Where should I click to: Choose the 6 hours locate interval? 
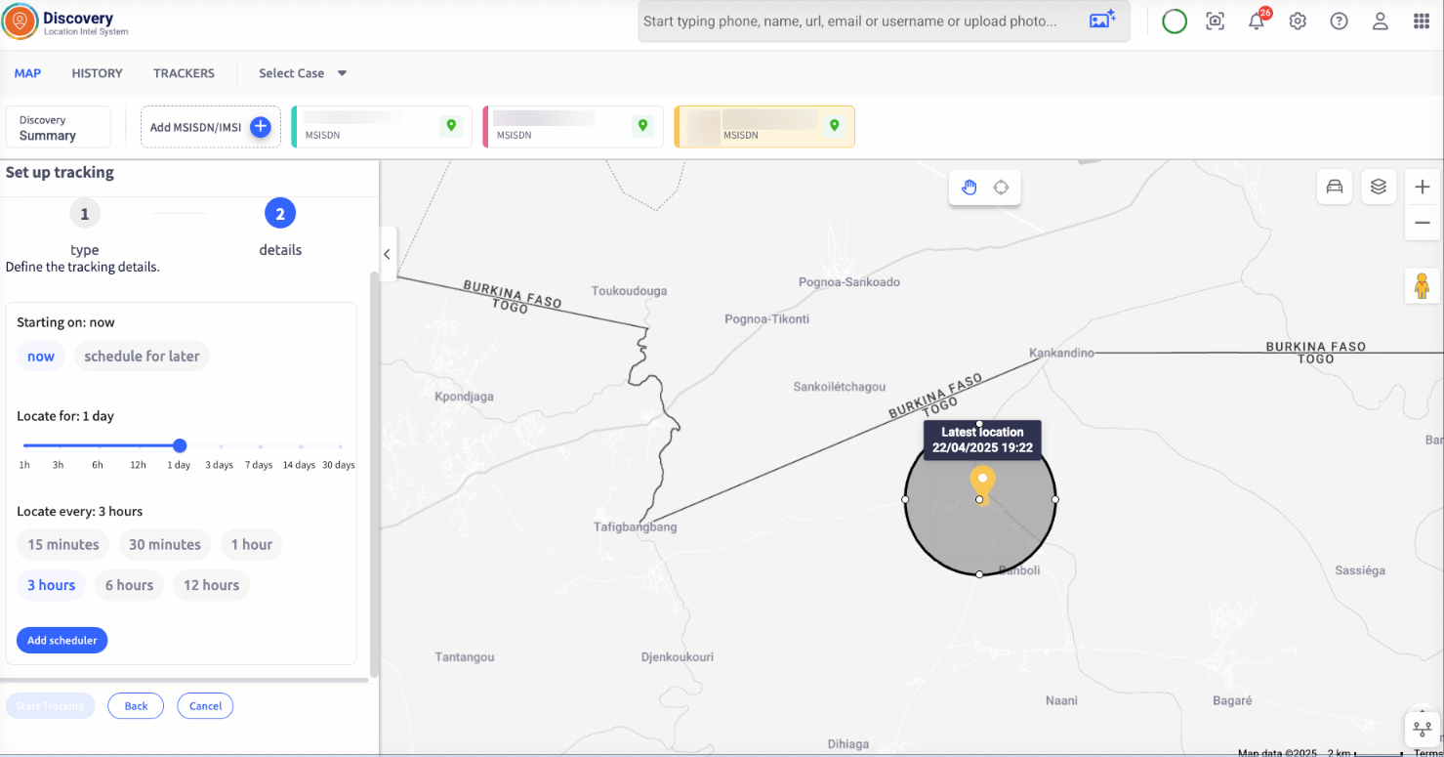pyautogui.click(x=129, y=585)
